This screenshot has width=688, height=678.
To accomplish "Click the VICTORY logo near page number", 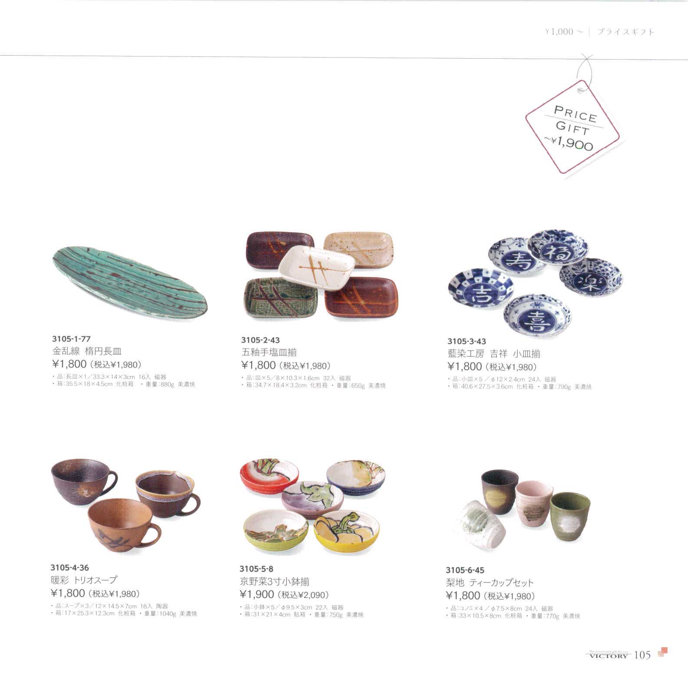I will (609, 655).
